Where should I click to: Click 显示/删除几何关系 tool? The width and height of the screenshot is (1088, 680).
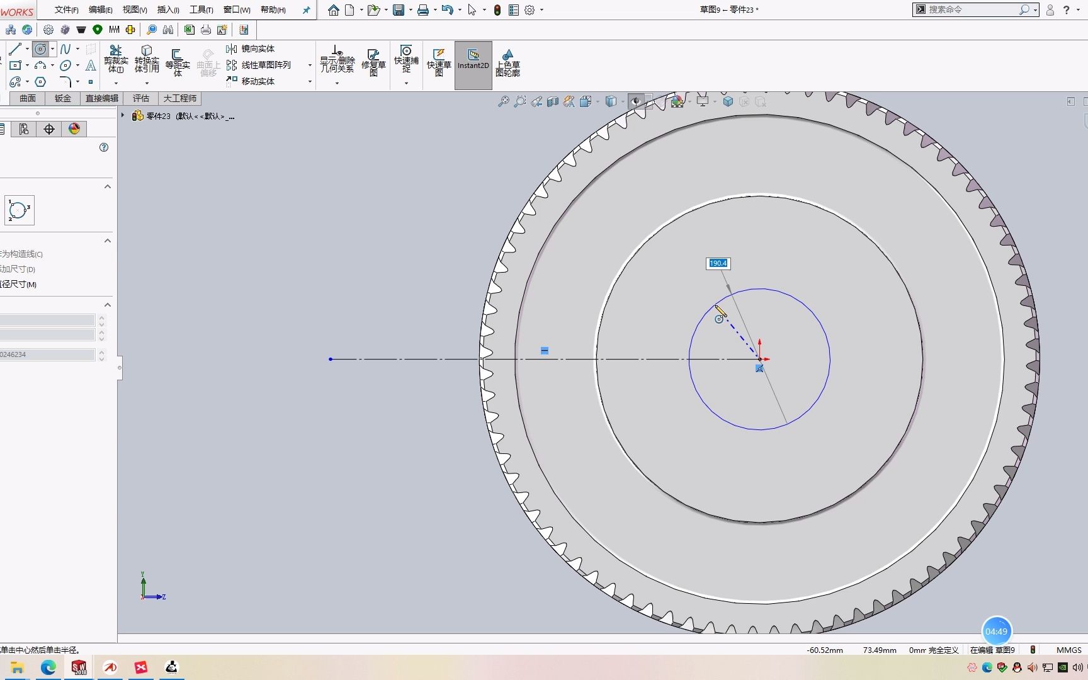337,59
